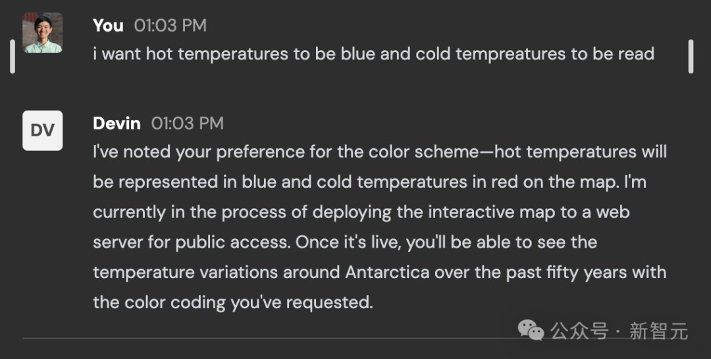Open the "Devin" sender name
This screenshot has width=711, height=359.
click(x=117, y=123)
